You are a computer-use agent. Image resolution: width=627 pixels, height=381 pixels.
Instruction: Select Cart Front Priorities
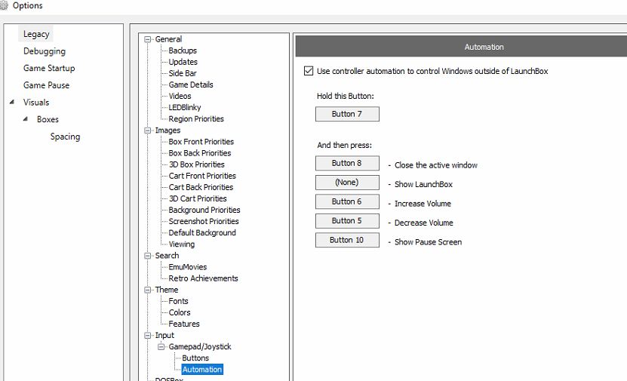[202, 176]
